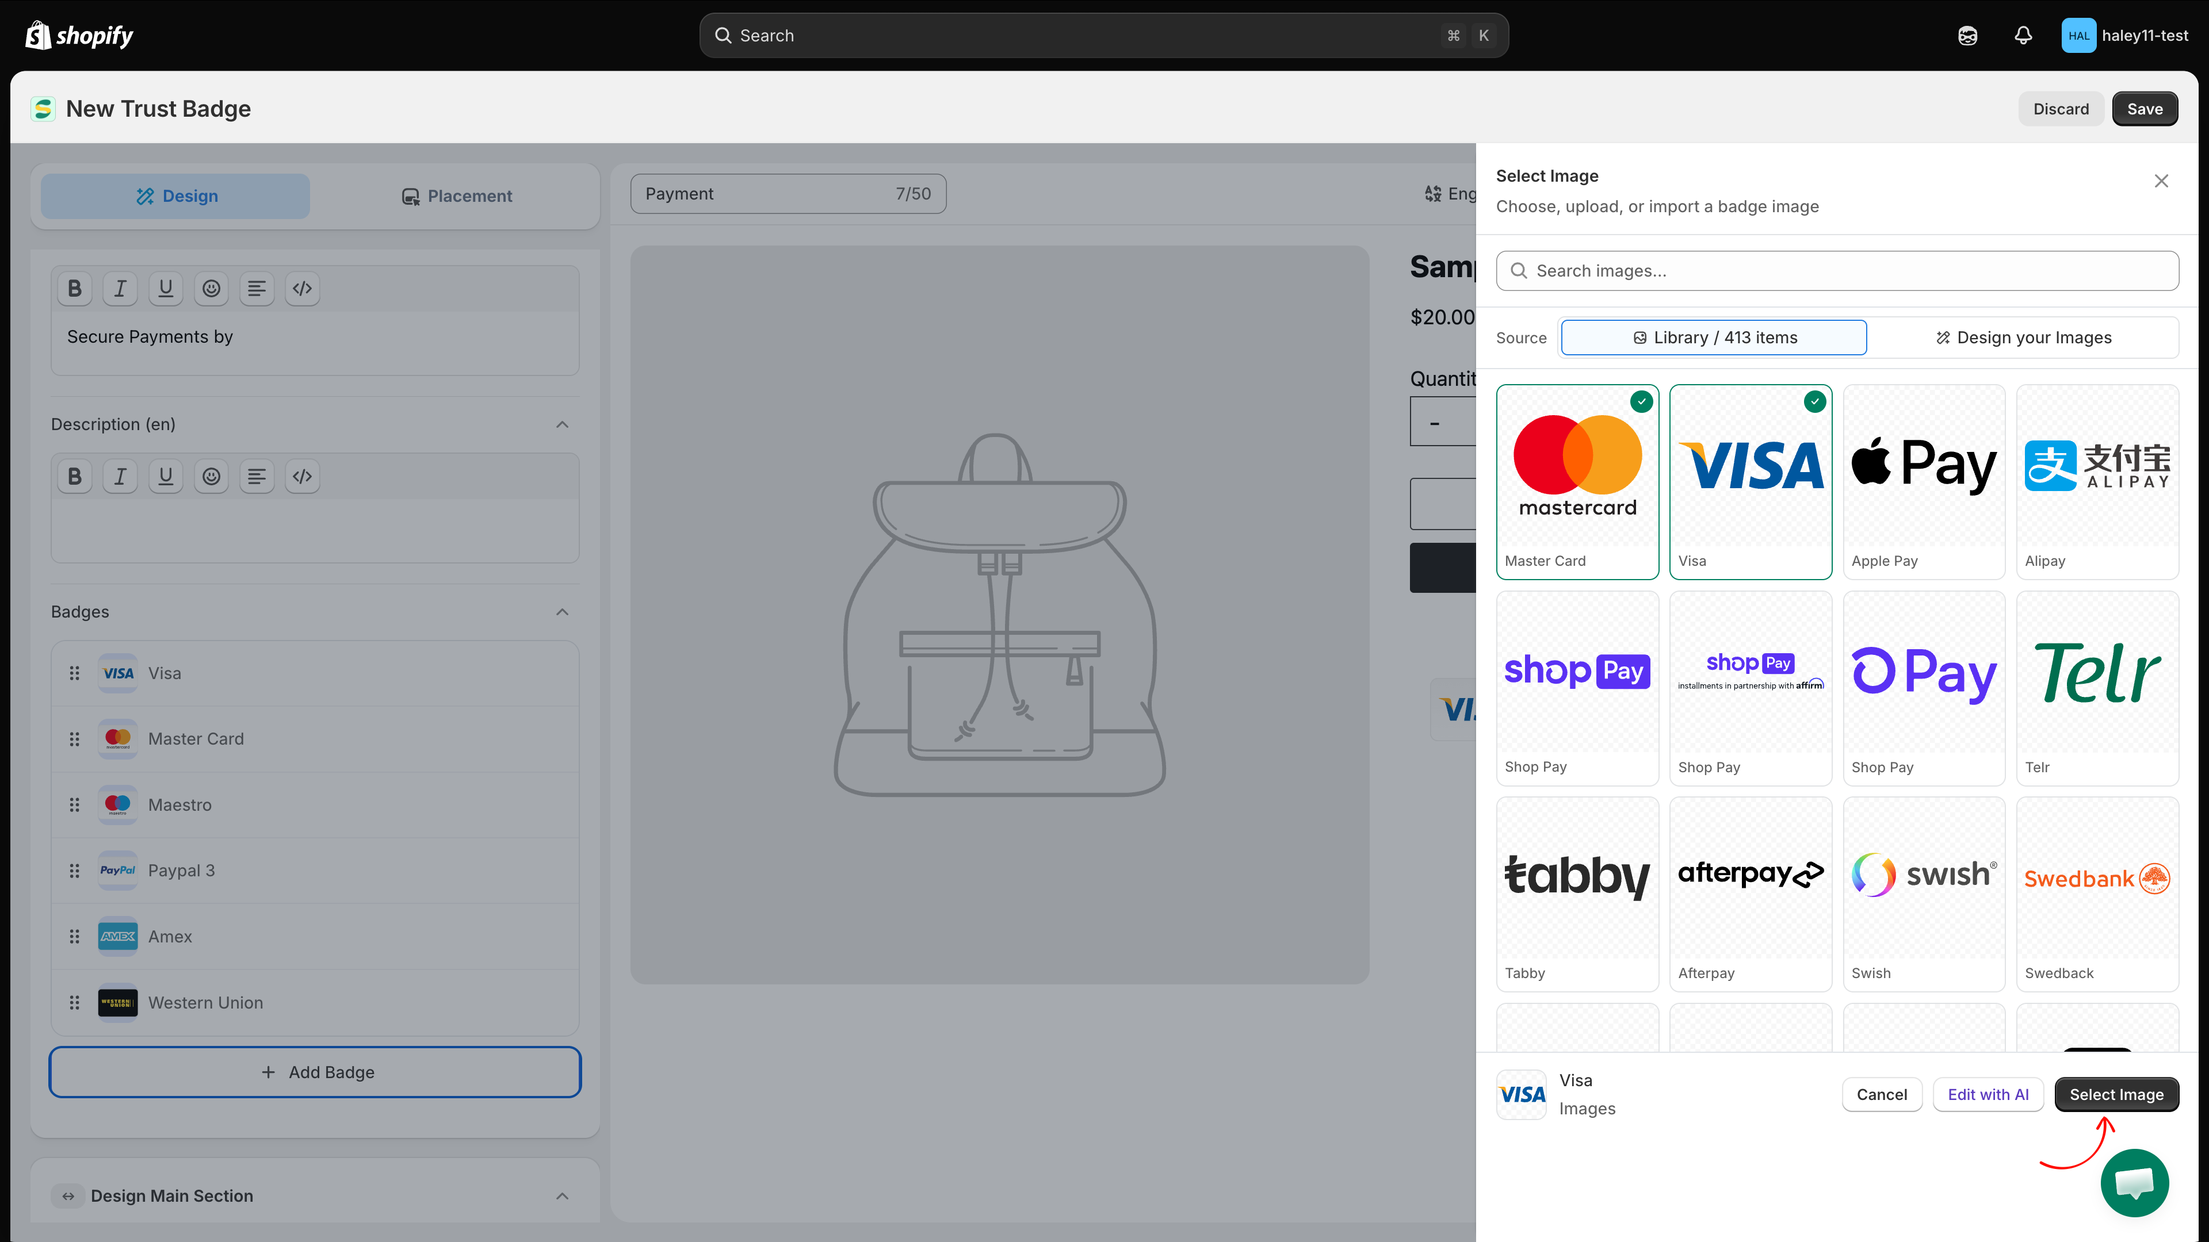Collapse the Badges section
Screen dimensions: 2209x1242
click(563, 612)
